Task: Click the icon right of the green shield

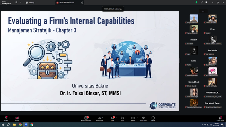Action: point(202,2)
